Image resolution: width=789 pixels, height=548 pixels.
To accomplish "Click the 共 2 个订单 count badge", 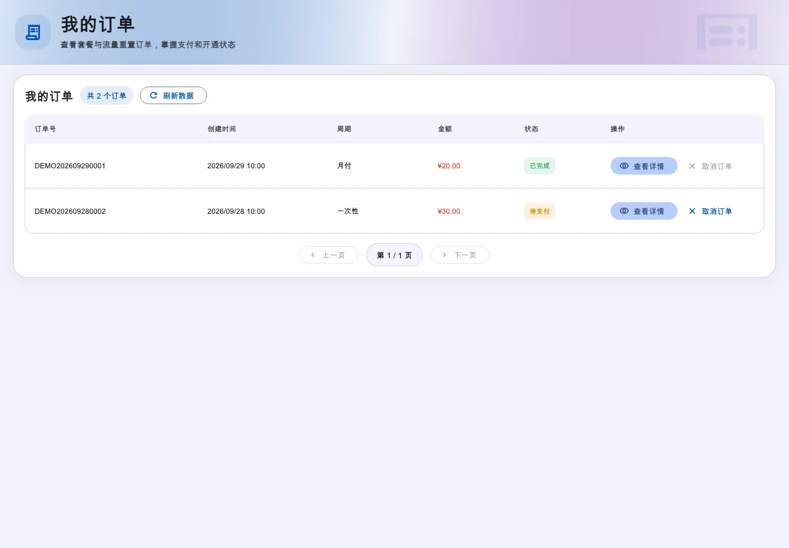I will tap(107, 95).
